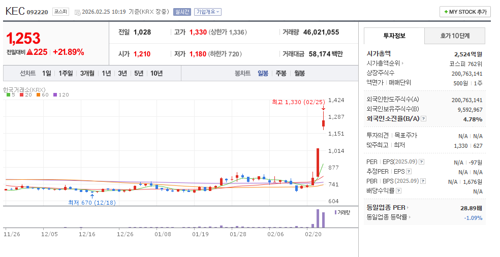Click the +21.89% change value
500x257 pixels.
tap(69, 52)
